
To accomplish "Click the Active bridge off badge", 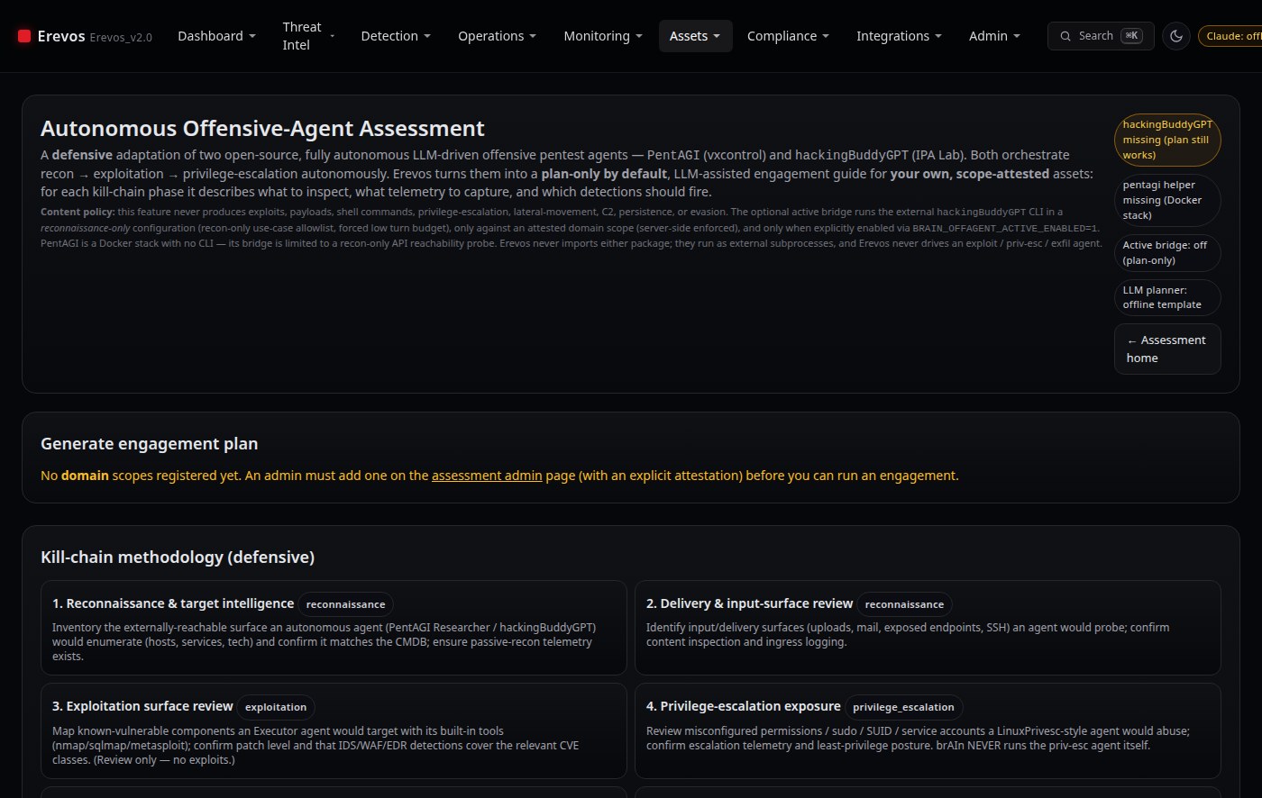I will click(x=1167, y=253).
